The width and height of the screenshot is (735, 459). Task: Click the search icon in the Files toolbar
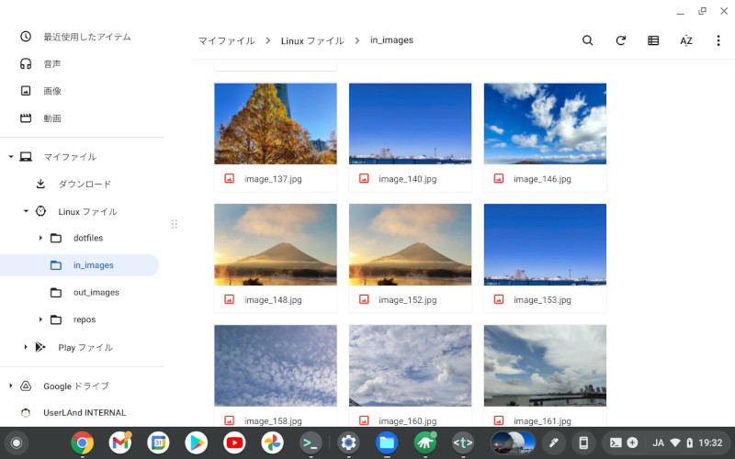click(x=588, y=40)
